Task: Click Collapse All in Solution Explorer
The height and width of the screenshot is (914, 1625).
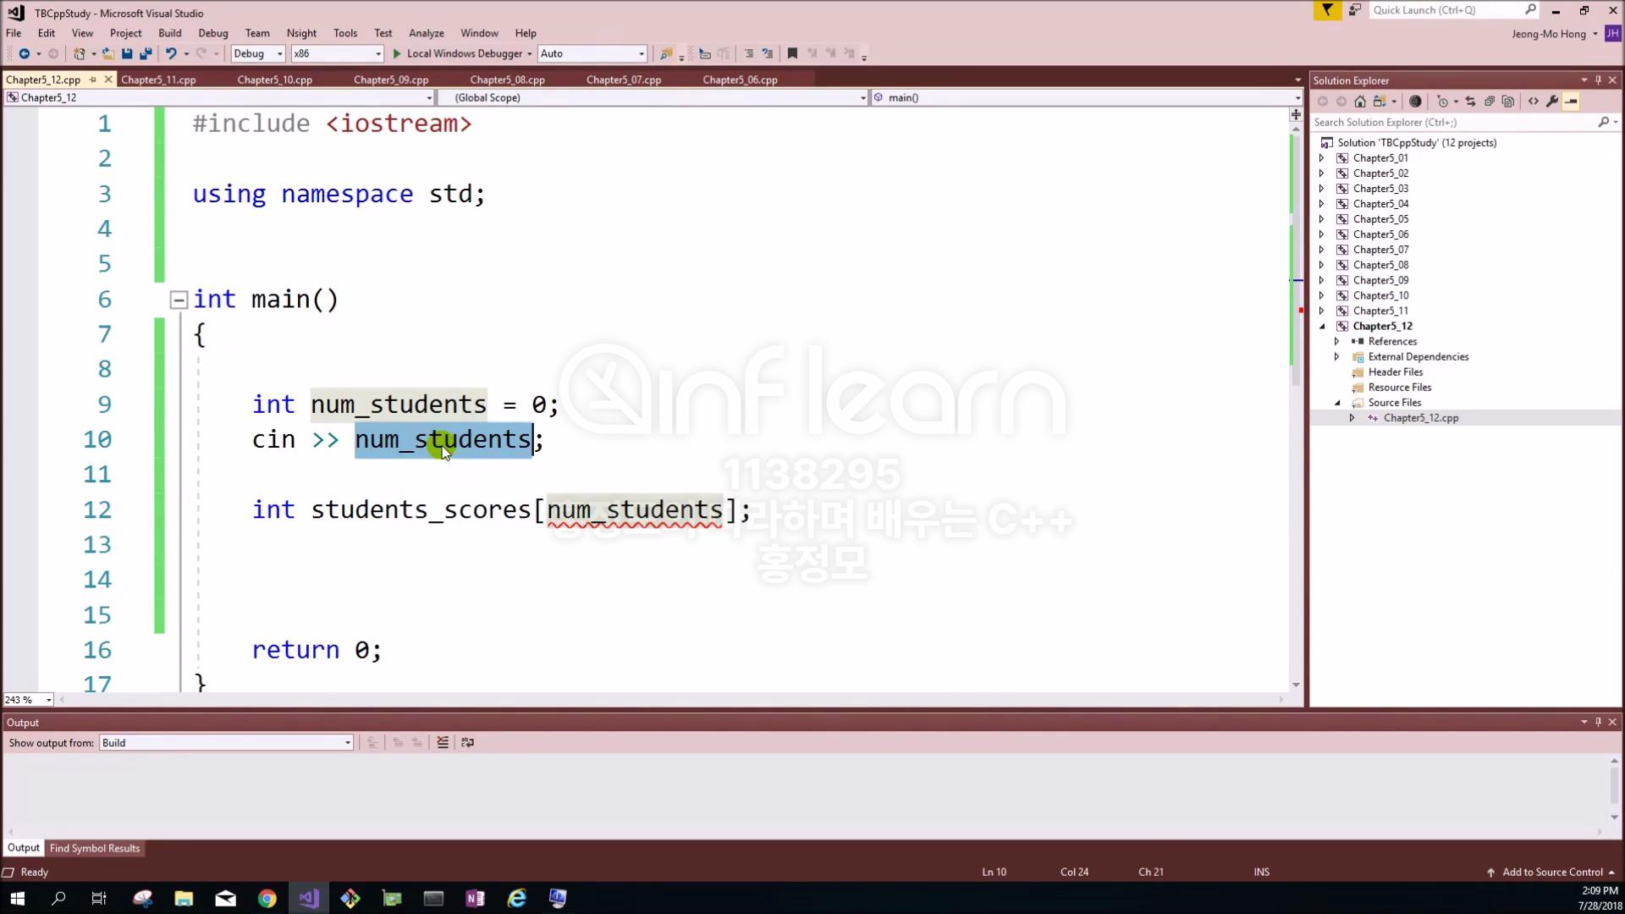Action: (x=1490, y=102)
